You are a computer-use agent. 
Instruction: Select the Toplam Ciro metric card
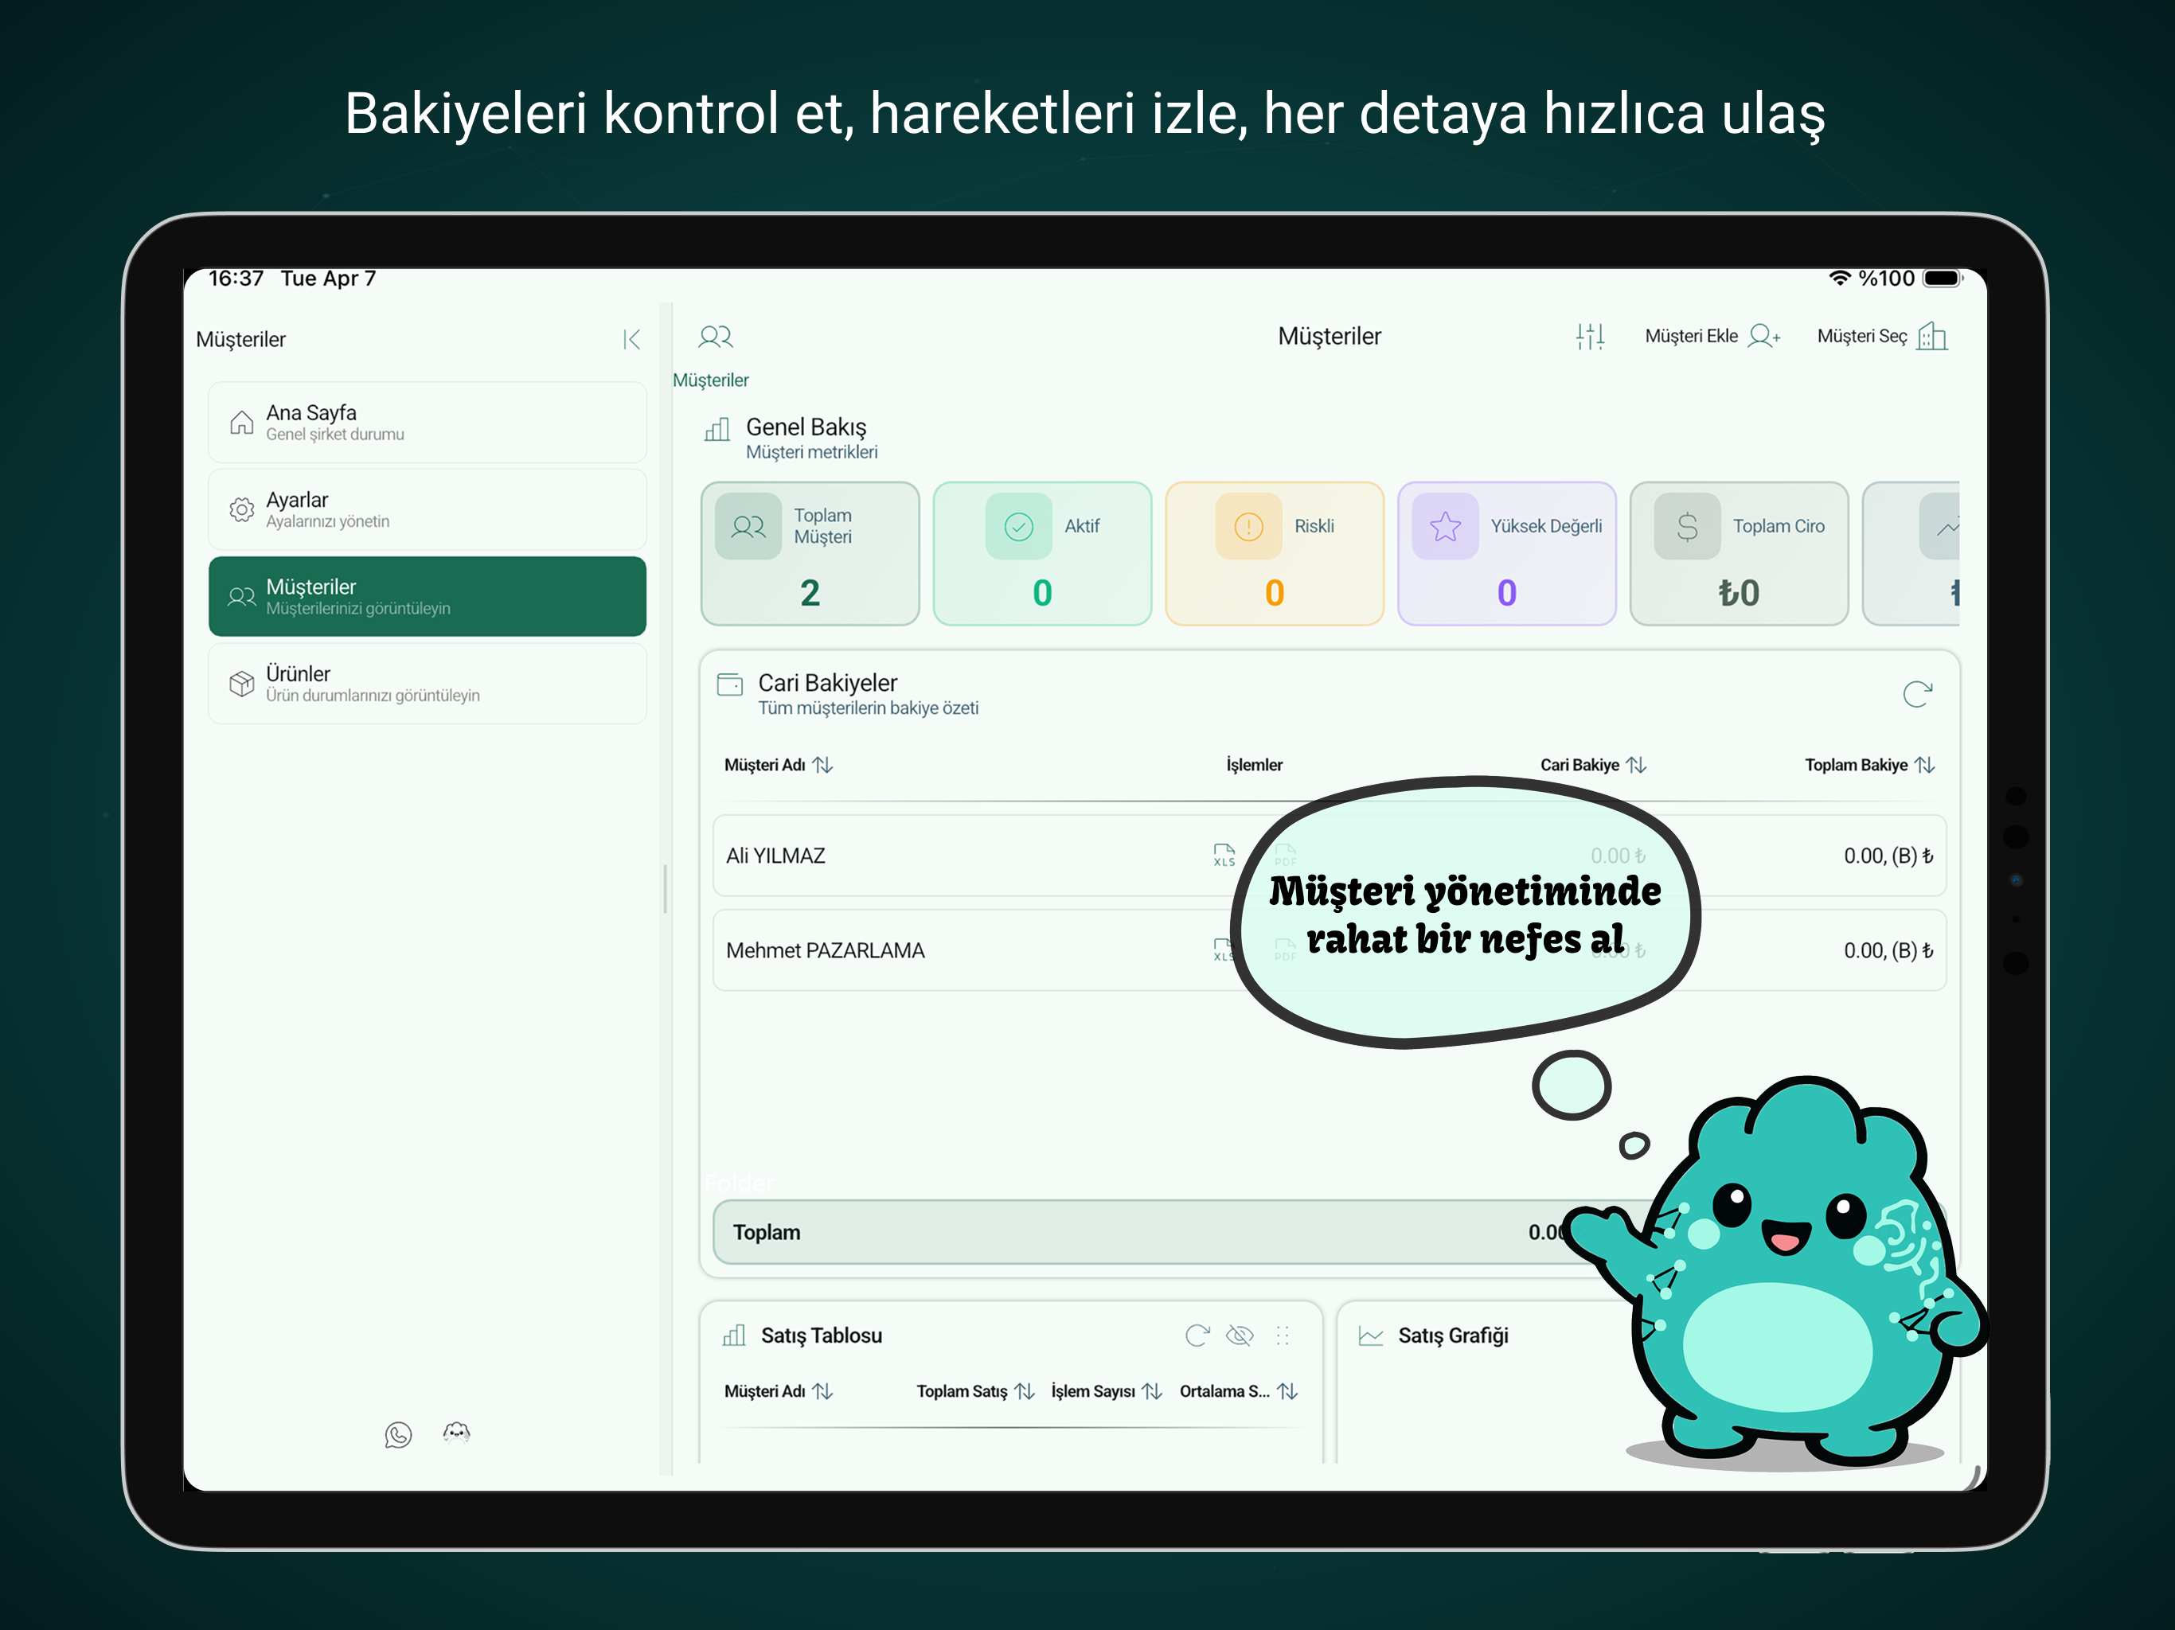[x=1739, y=553]
